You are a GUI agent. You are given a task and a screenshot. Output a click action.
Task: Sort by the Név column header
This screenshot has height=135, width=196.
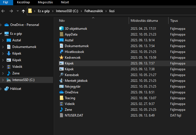tap(62, 21)
